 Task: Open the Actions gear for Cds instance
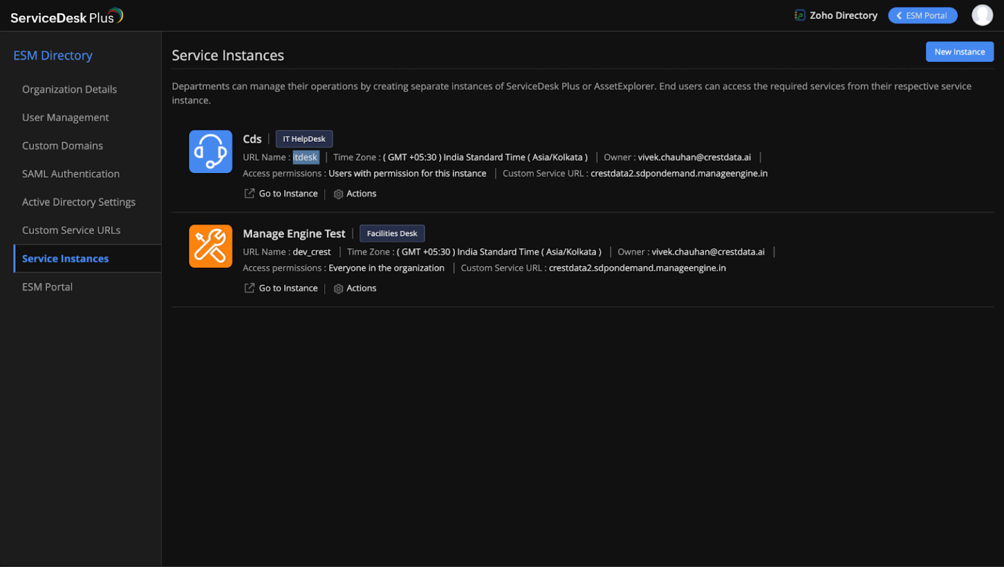click(x=338, y=193)
